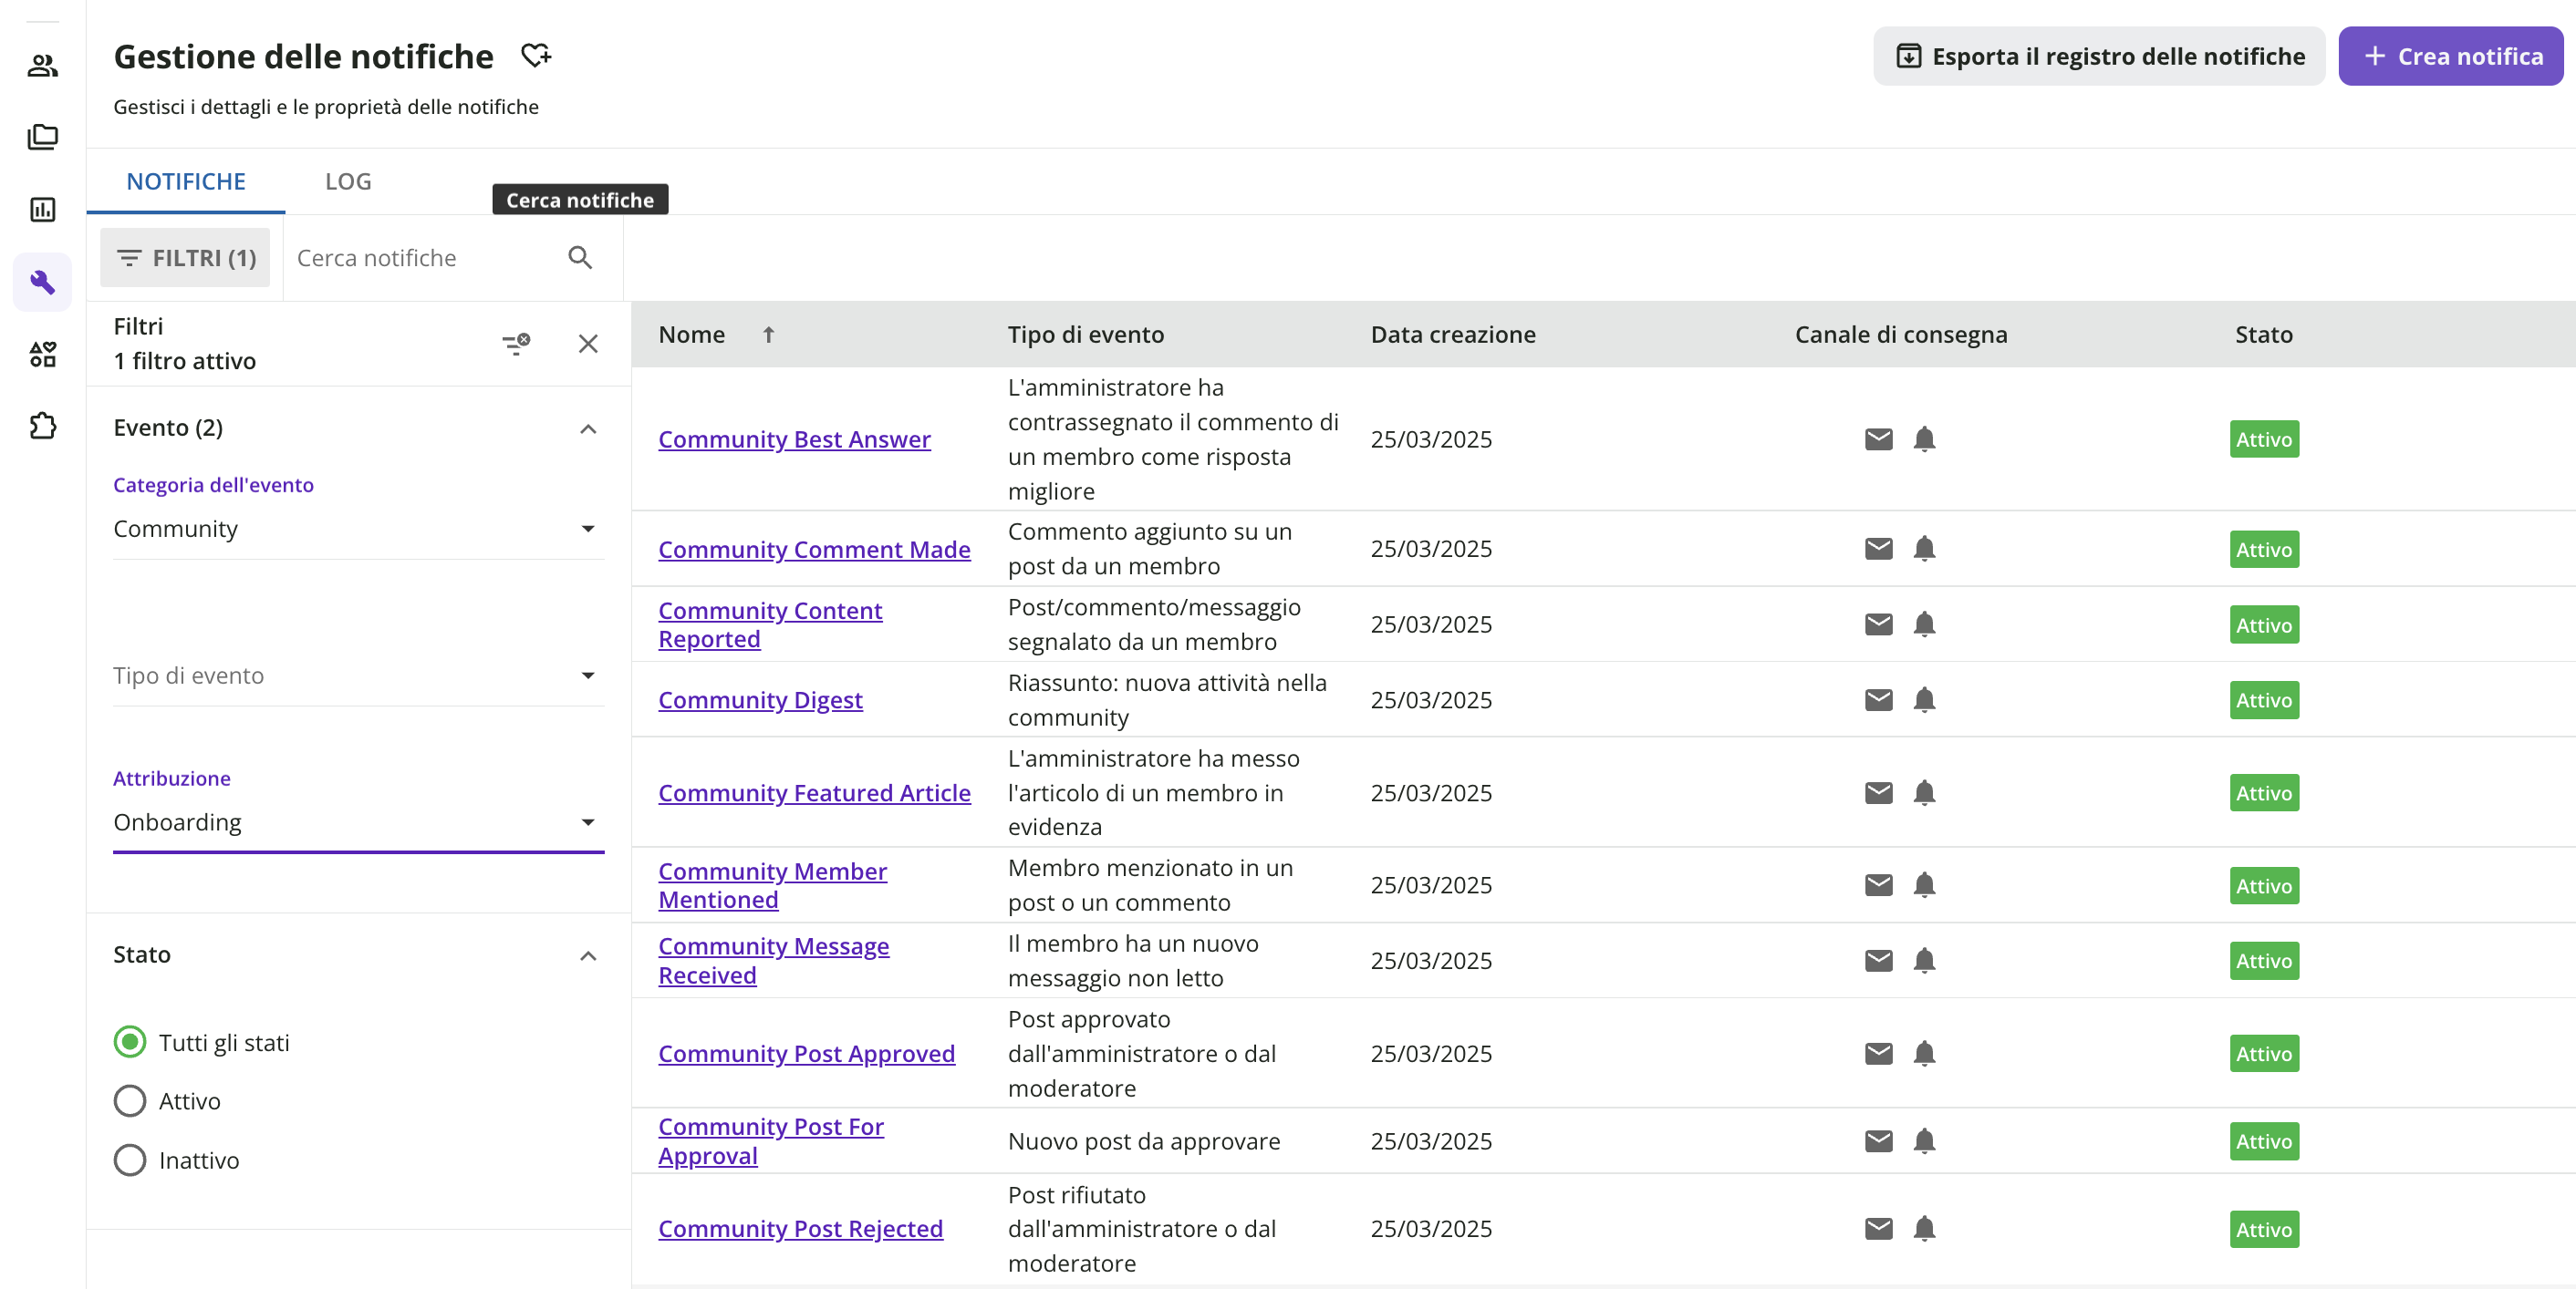This screenshot has height=1289, width=2576.
Task: Open the Community Featured Article link
Action: pyautogui.click(x=814, y=793)
